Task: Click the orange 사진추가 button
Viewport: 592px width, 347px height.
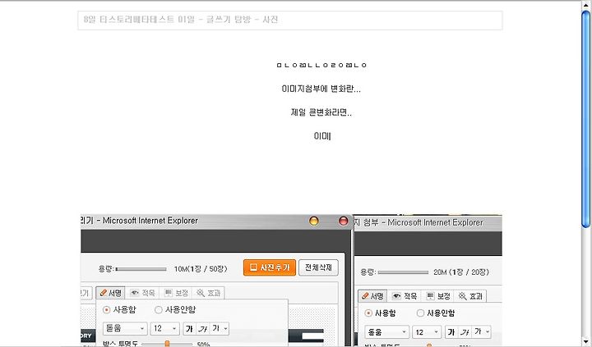Action: point(270,267)
